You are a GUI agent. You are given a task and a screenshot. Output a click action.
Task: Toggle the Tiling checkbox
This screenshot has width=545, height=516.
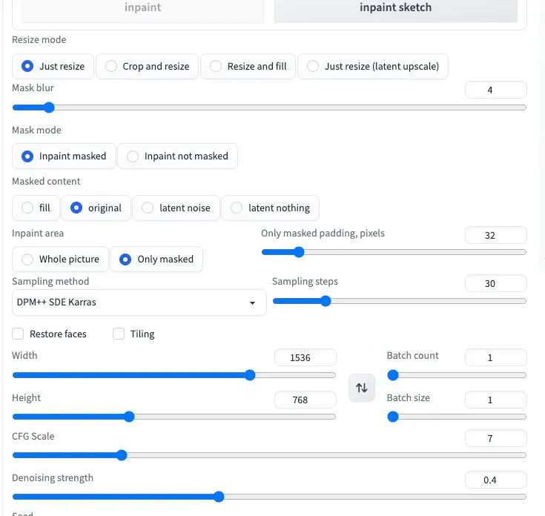[x=119, y=334]
